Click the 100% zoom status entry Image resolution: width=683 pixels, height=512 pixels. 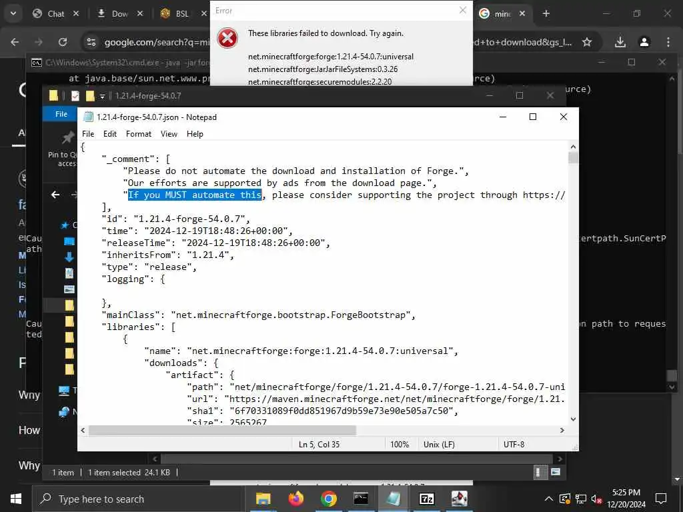[400, 445]
